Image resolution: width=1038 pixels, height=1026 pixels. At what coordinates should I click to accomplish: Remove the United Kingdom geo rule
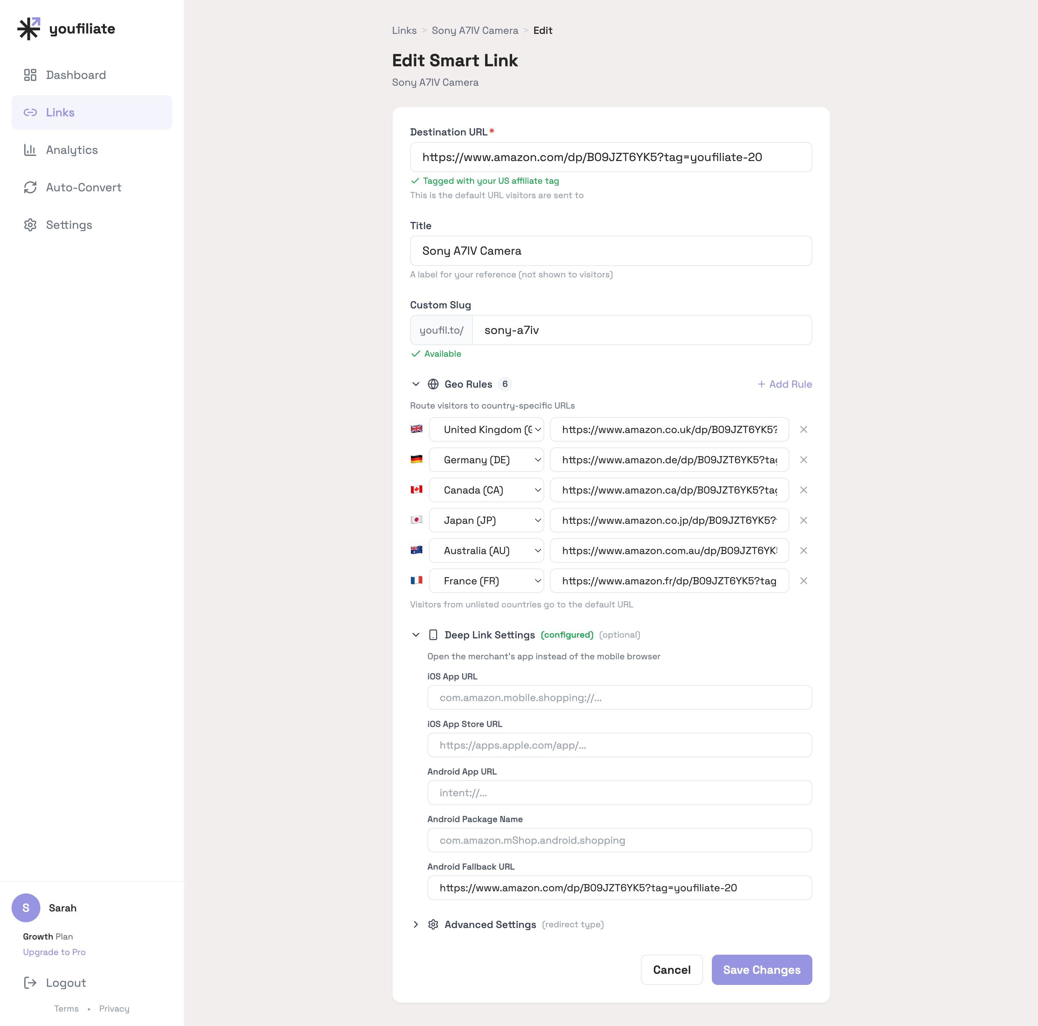804,429
